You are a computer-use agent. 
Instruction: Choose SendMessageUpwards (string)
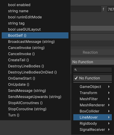click(35, 97)
